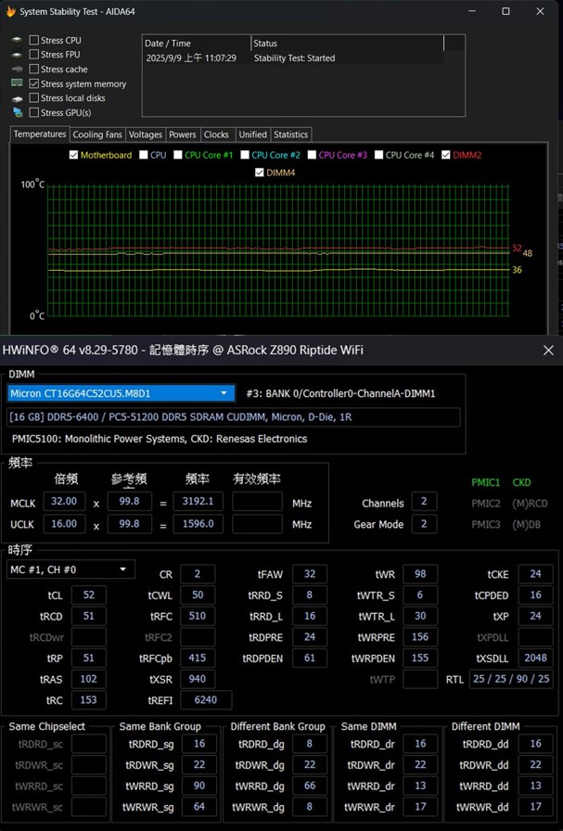Click the tREFI value 6240 field
Viewport: 563px width, 831px height.
click(x=206, y=700)
